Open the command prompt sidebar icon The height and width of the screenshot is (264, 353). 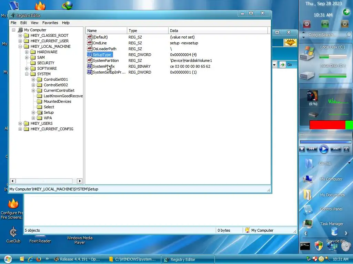pos(305,246)
